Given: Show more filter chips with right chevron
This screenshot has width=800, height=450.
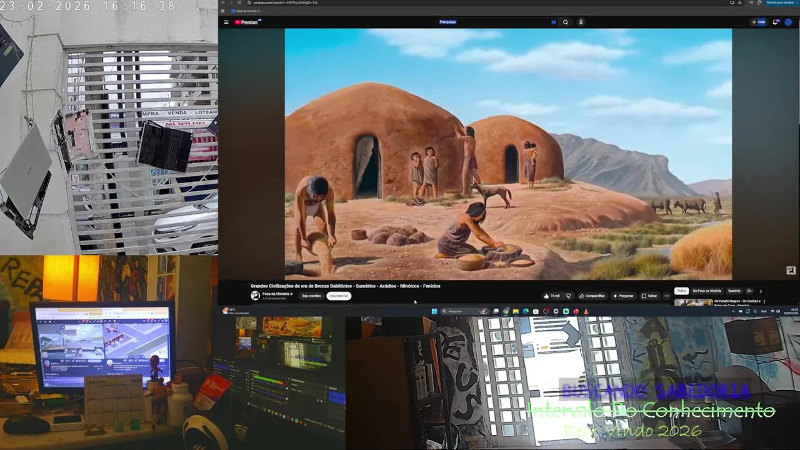Looking at the screenshot, I should pos(761,291).
